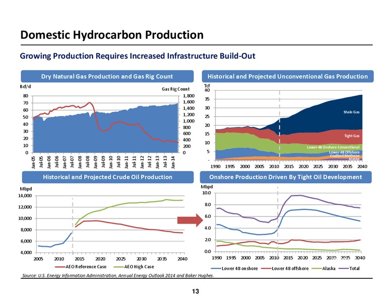Click the source citation text about the Annual Energy Outlook 2014
Viewport: 391px width, 302px height.
coord(118,275)
